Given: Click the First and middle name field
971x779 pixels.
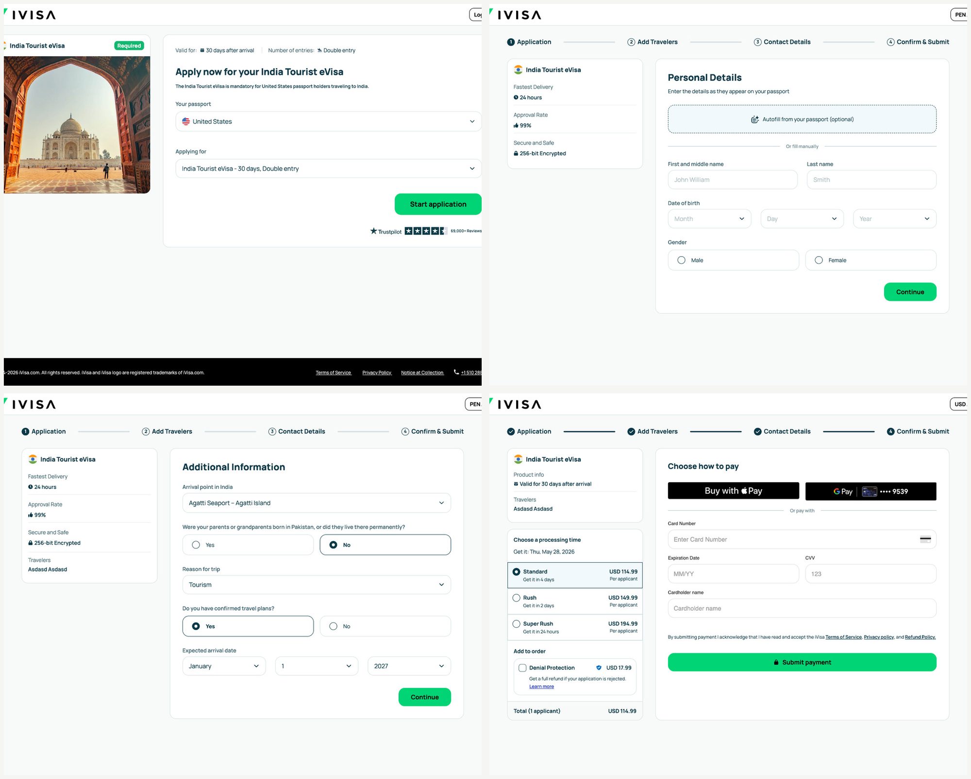Looking at the screenshot, I should [x=733, y=179].
